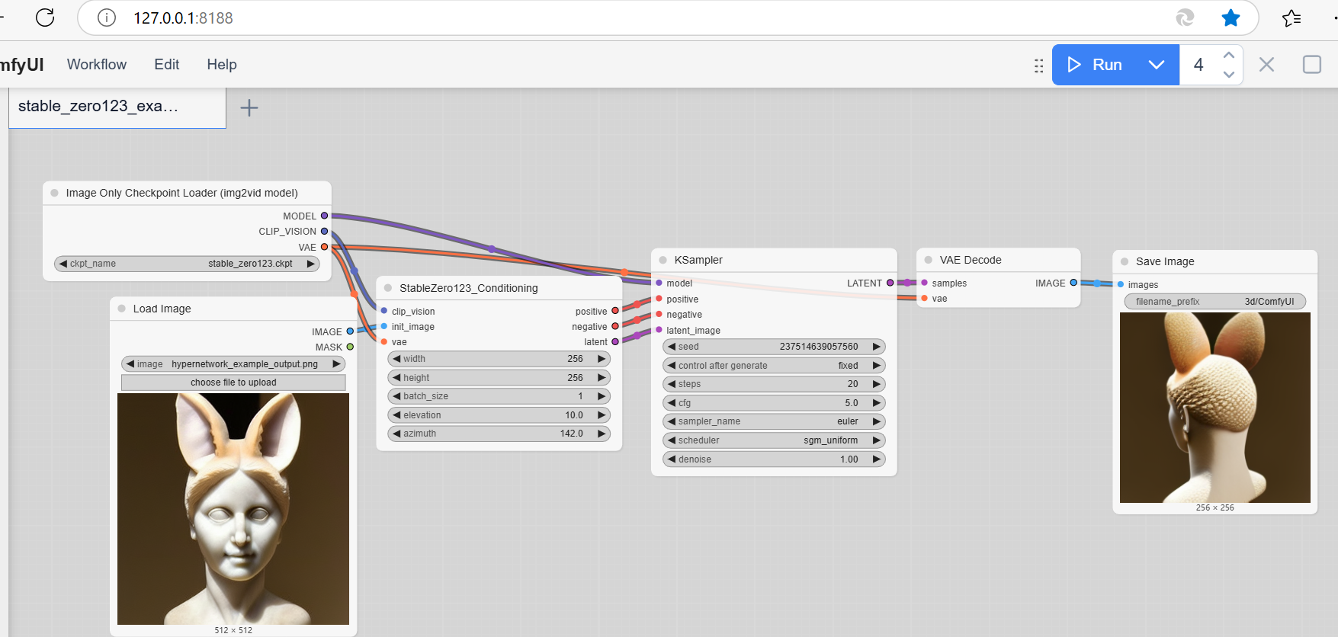
Task: Reload the page with the refresh icon
Action: pos(45,18)
